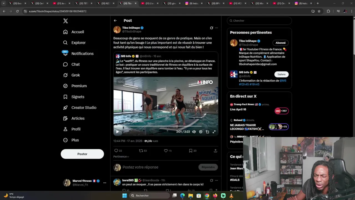This screenshot has height=200, width=355.
Task: Open Windows Start menu
Action: tap(125, 196)
